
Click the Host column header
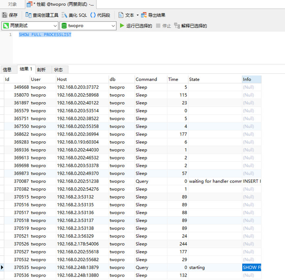pyautogui.click(x=82, y=79)
